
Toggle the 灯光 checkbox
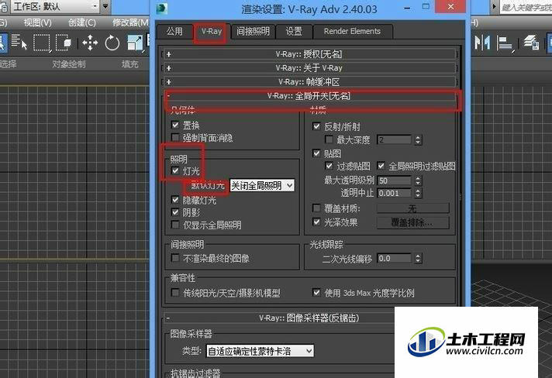175,171
